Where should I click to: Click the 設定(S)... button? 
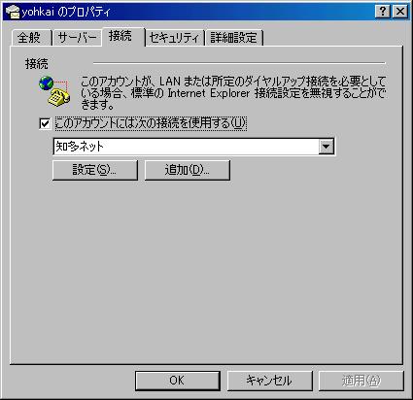click(x=95, y=170)
